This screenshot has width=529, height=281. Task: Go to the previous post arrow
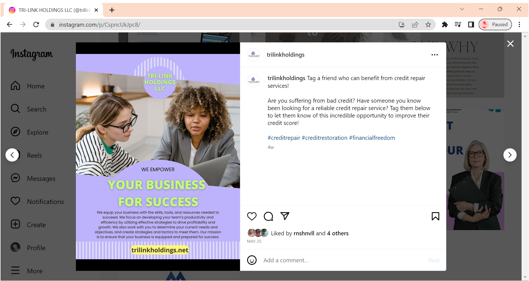pyautogui.click(x=12, y=155)
